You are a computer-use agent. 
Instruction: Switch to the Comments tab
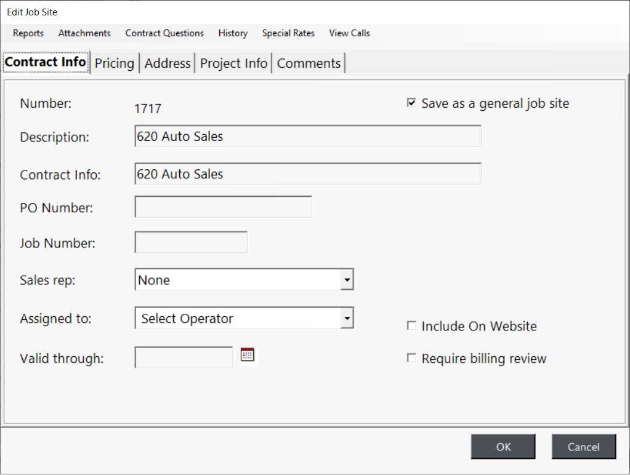coord(308,62)
